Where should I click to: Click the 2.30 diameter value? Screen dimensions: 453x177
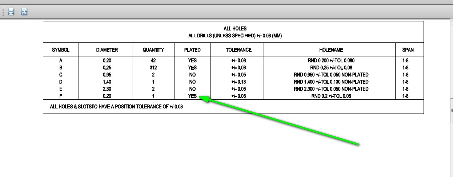point(107,89)
